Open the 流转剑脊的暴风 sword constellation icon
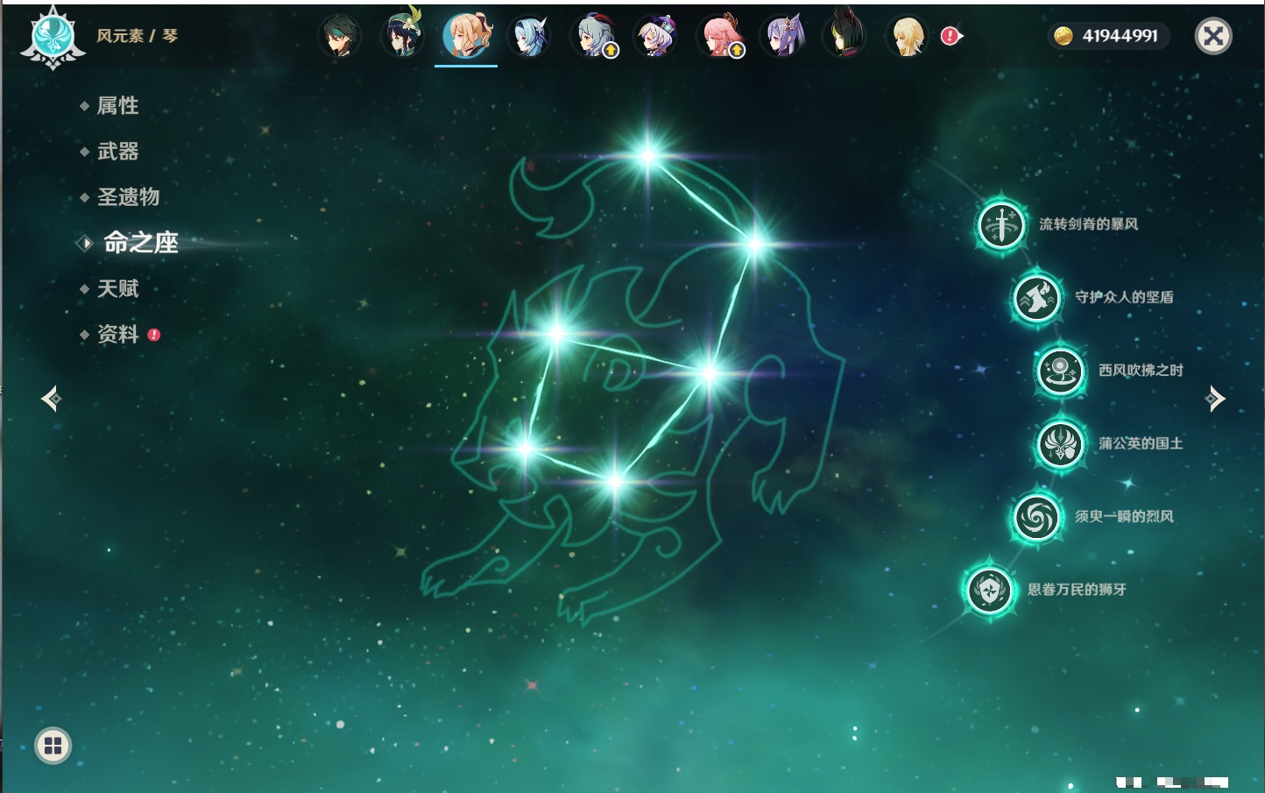This screenshot has height=793, width=1265. click(x=1001, y=224)
